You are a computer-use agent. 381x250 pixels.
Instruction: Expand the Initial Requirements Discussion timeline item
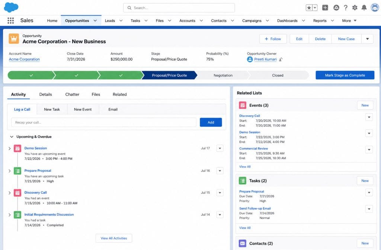click(9, 215)
